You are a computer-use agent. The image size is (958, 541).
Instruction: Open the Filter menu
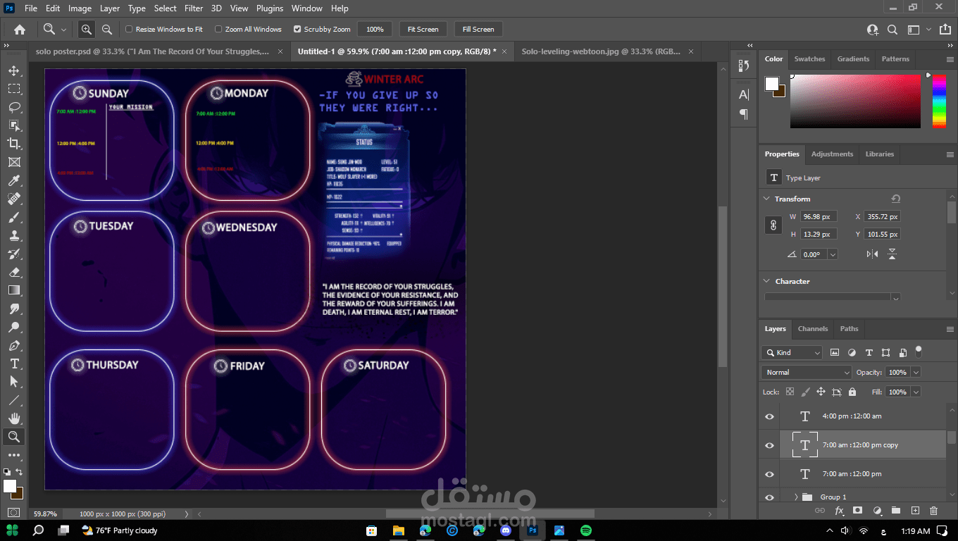tap(194, 8)
